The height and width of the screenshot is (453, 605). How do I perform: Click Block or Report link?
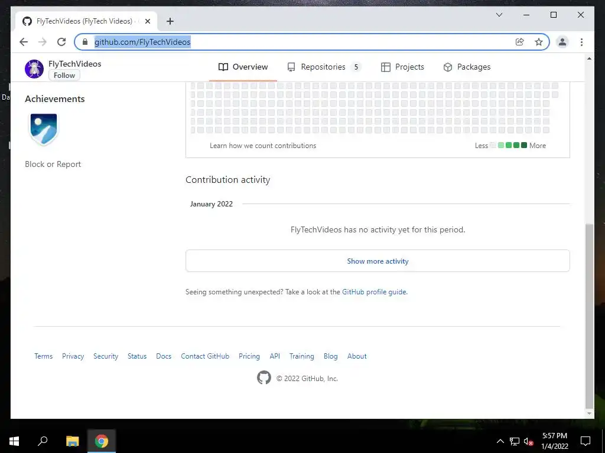point(53,164)
